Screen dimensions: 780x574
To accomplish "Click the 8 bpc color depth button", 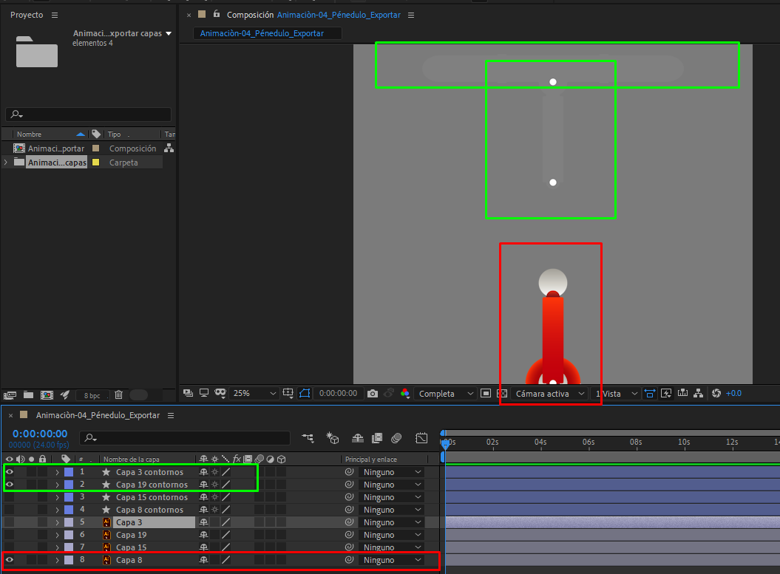I will pyautogui.click(x=92, y=395).
